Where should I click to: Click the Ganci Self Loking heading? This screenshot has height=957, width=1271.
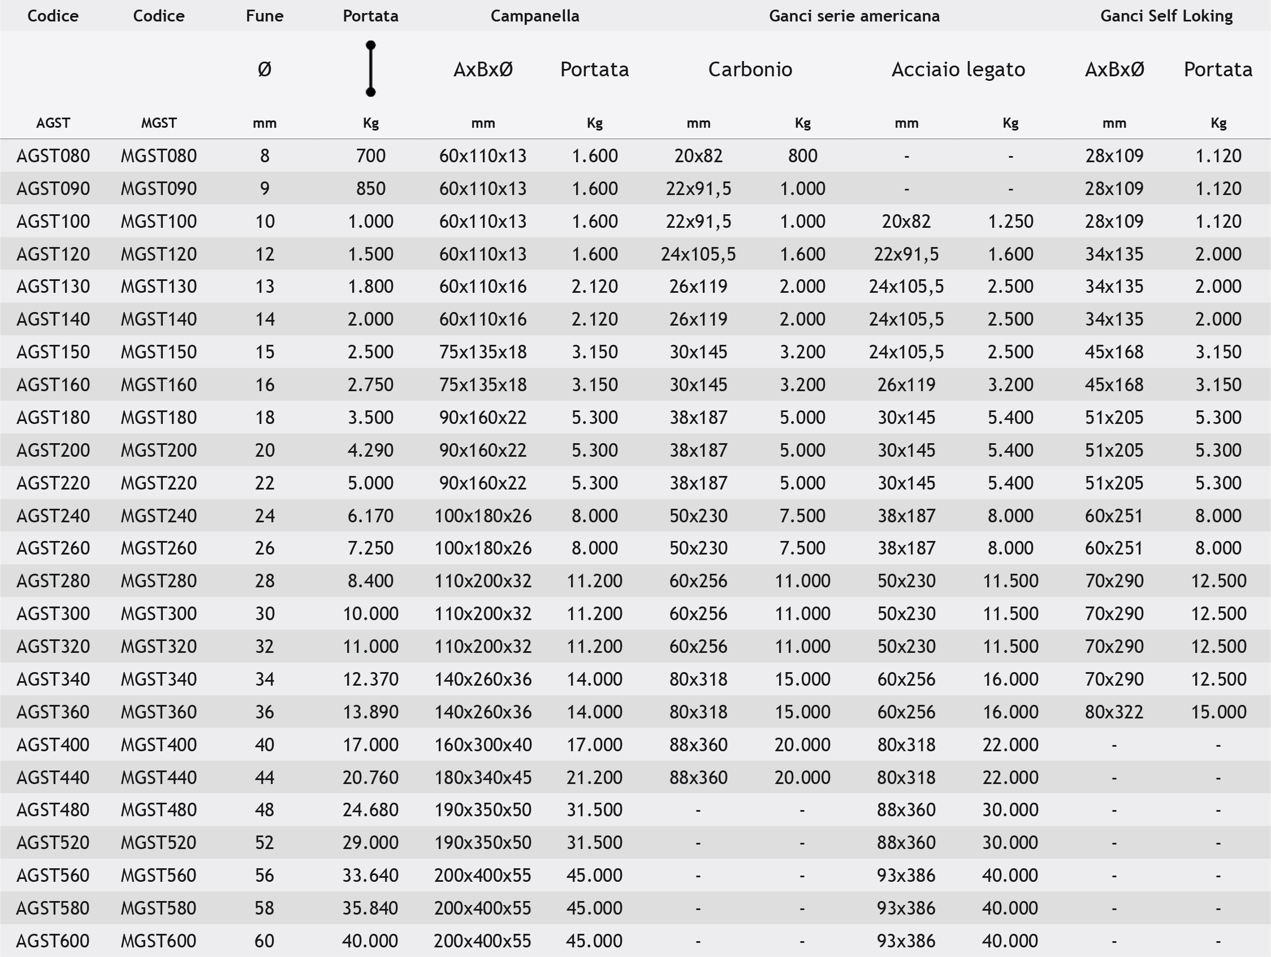click(x=1166, y=15)
